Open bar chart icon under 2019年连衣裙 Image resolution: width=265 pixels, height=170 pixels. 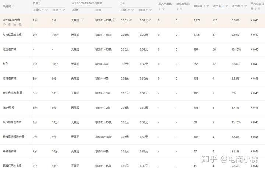(x=14, y=24)
